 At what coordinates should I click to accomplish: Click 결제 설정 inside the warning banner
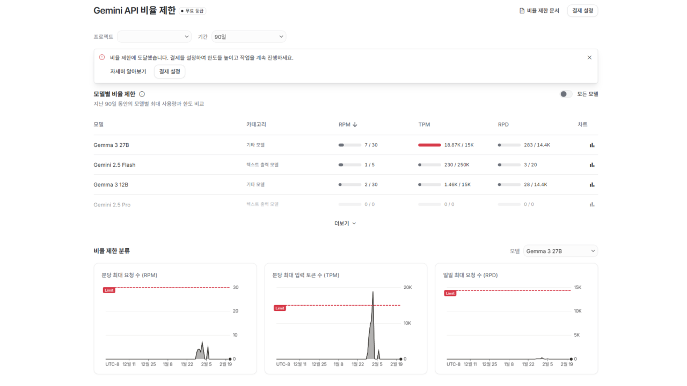169,71
